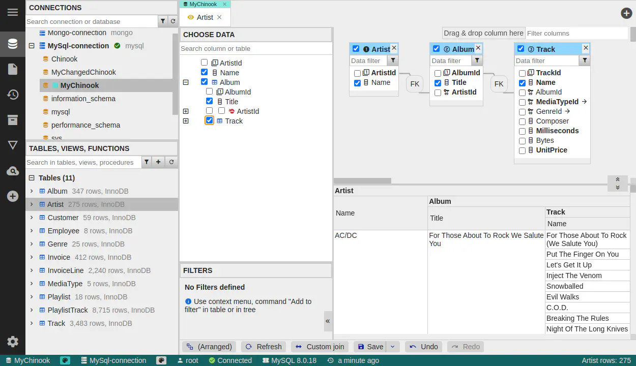Open the archive sidebar icon
Image resolution: width=636 pixels, height=366 pixels.
click(13, 120)
